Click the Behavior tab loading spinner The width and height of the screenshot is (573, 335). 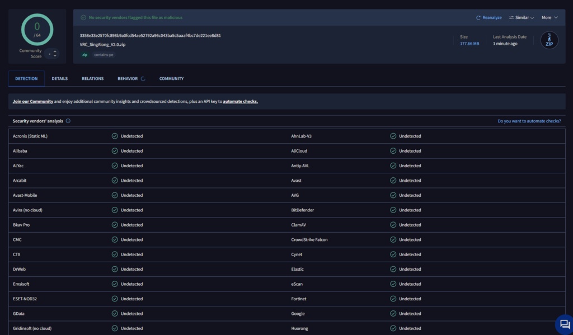(143, 78)
